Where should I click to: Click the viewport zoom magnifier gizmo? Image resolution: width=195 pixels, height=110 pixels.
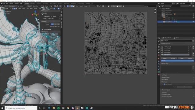click(38, 20)
